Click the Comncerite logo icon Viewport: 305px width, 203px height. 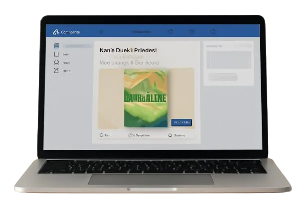[x=56, y=32]
